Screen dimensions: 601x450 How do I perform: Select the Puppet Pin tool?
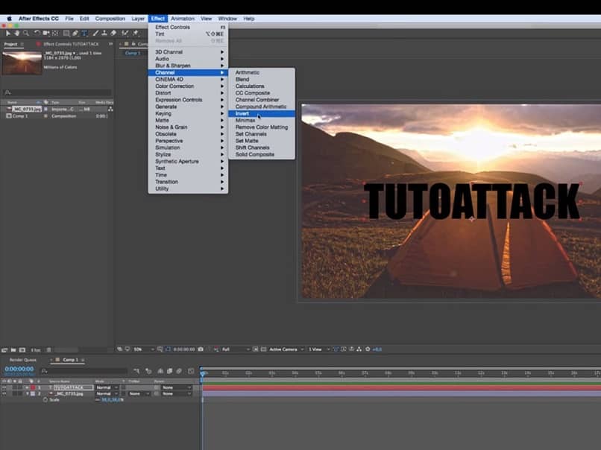pos(135,33)
